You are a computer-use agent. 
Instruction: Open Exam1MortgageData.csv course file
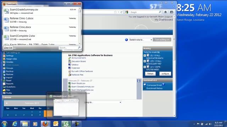click(x=83, y=90)
